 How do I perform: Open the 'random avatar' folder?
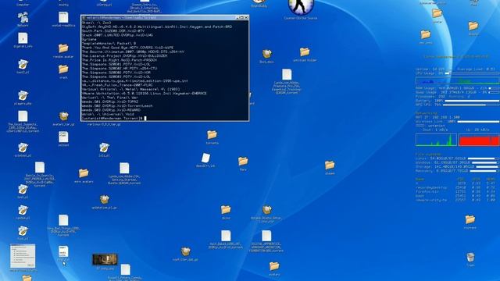(63, 51)
